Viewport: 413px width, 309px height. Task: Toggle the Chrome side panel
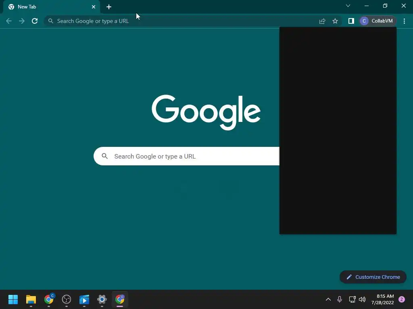351,21
